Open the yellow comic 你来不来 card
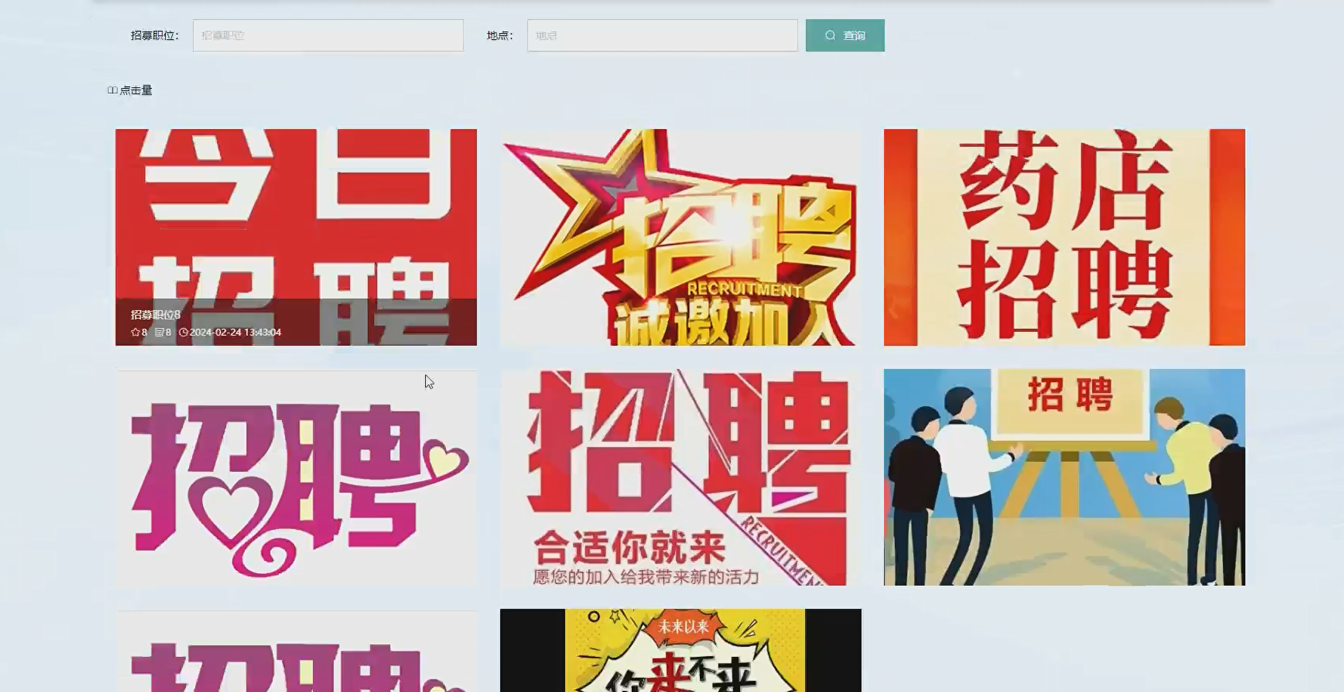Screen dimensions: 1344x692 [680, 650]
